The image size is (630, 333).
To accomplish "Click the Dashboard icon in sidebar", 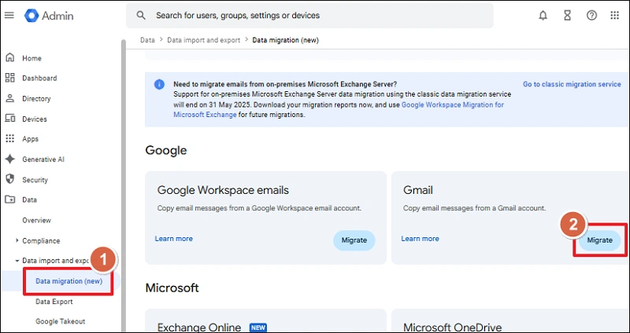I will pos(10,78).
